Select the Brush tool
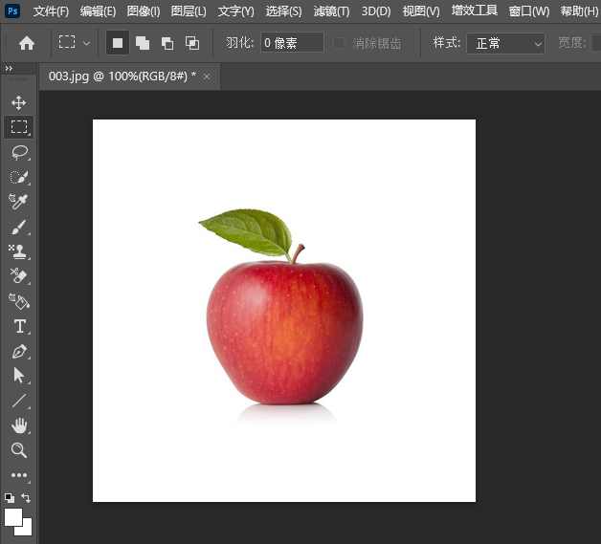601x544 pixels. [x=19, y=228]
